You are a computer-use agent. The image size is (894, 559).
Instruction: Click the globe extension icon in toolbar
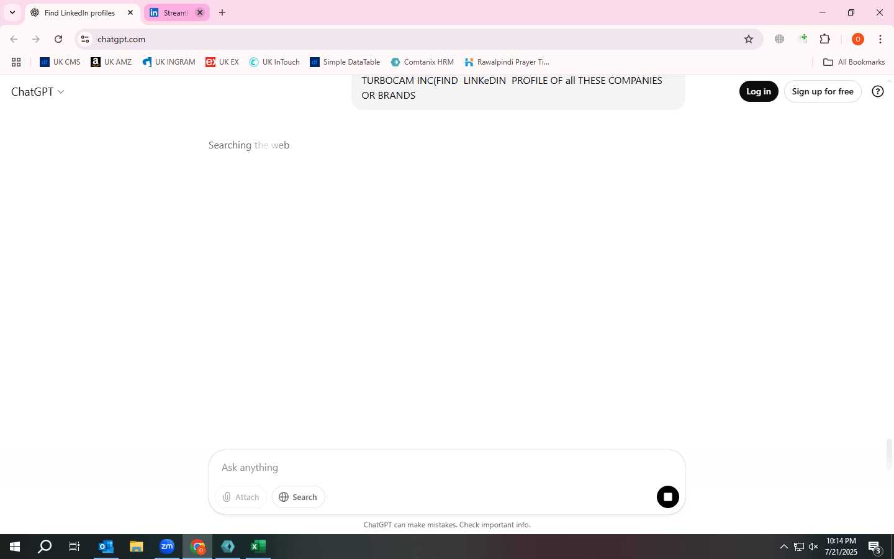coord(780,39)
